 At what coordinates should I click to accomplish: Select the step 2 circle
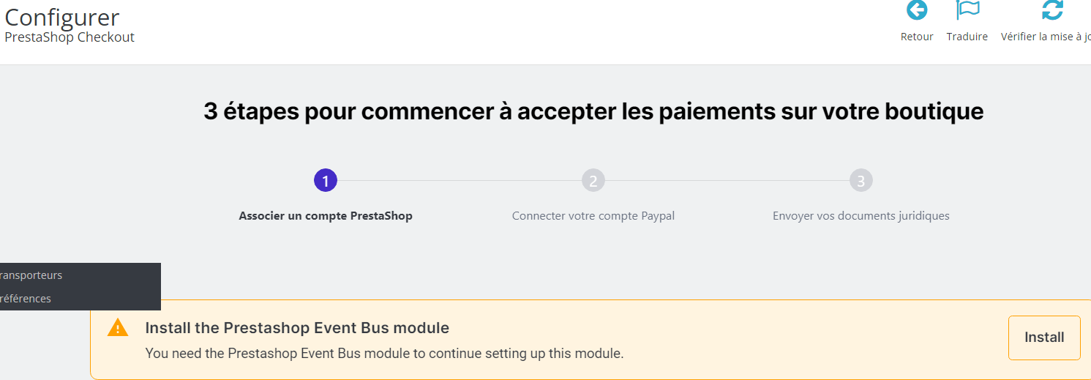coord(593,180)
